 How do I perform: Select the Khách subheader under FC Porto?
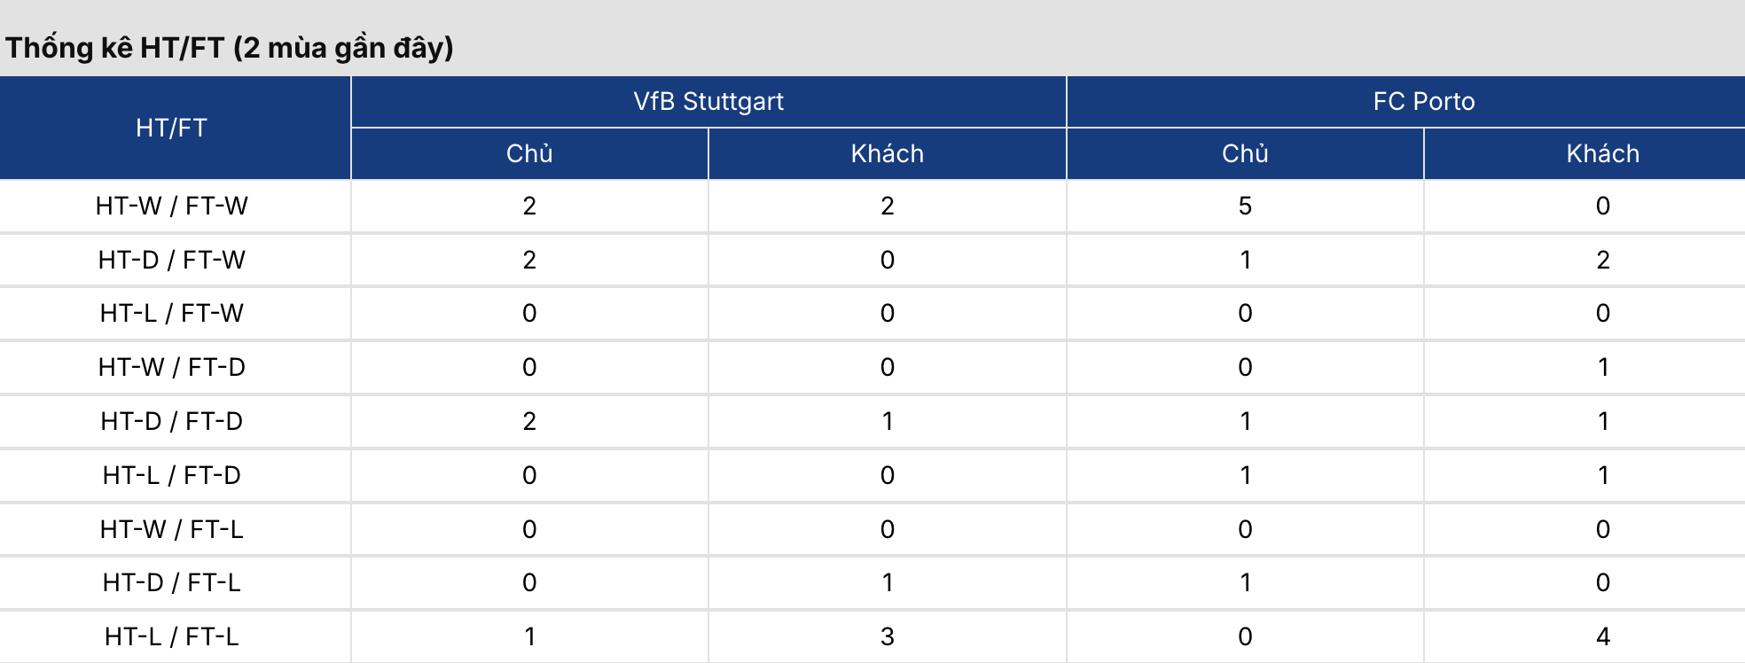[1602, 153]
